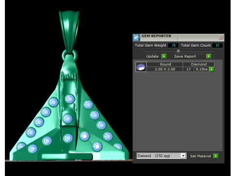Click the Update button label

152,56
